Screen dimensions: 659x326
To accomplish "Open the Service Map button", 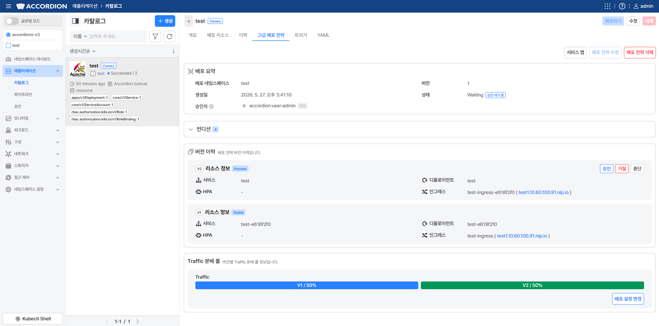I will click(575, 52).
